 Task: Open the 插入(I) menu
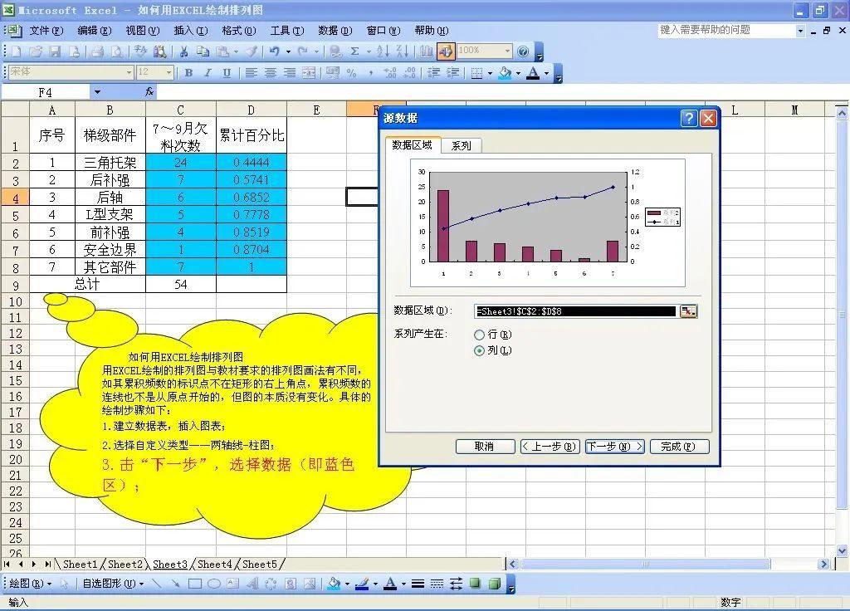pos(191,31)
